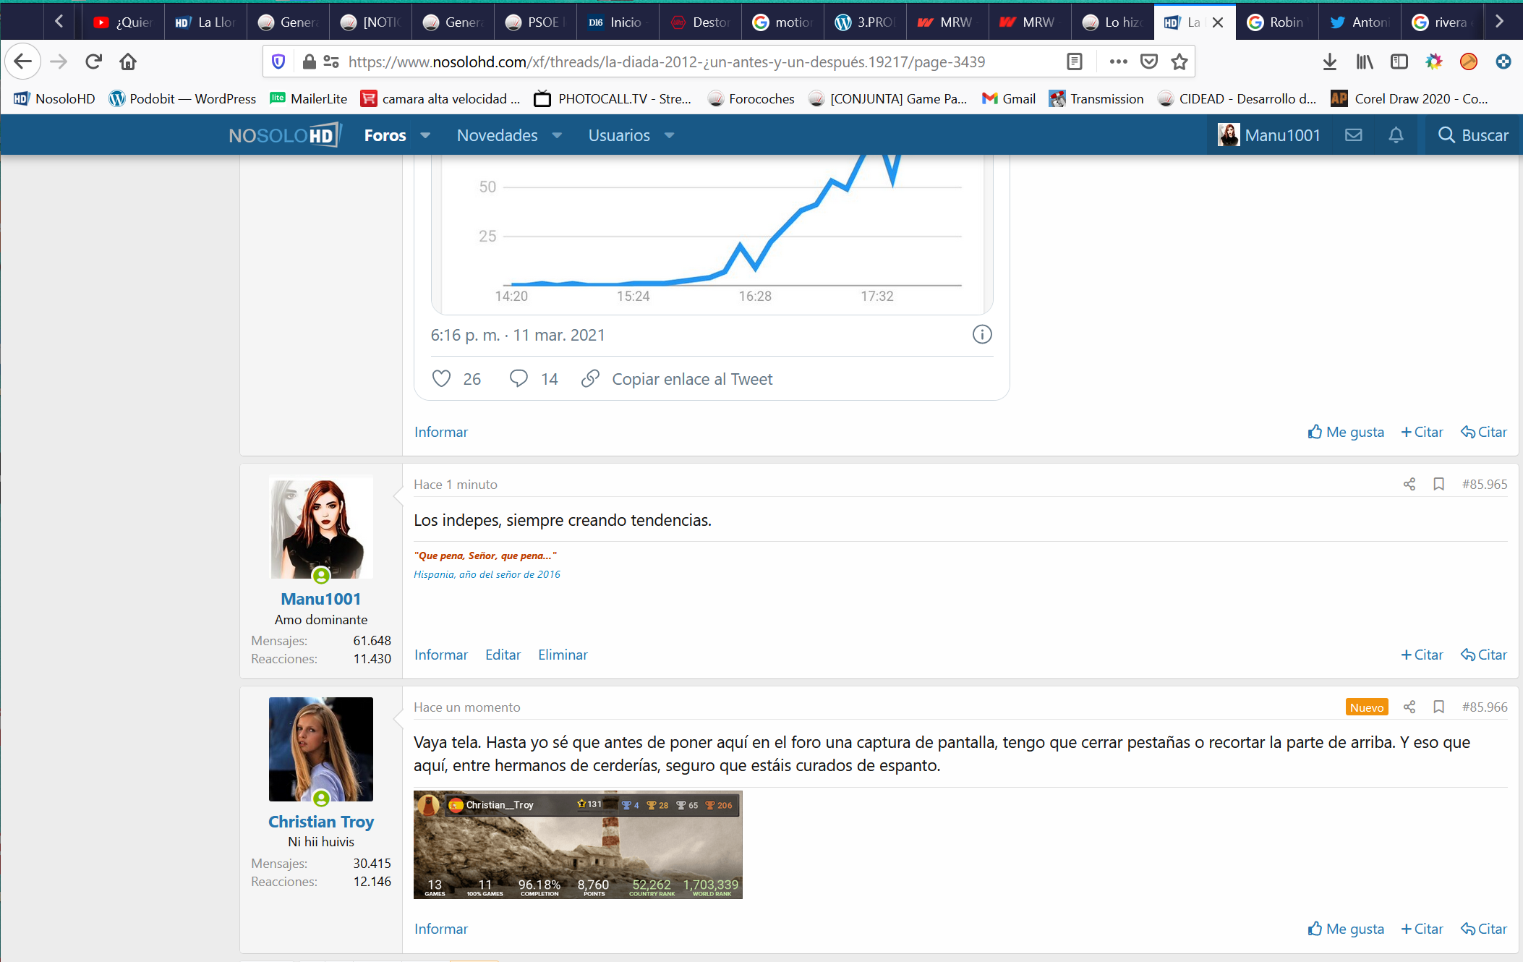This screenshot has width=1523, height=962.
Task: Open the Manu1001 account menu
Action: click(1269, 135)
